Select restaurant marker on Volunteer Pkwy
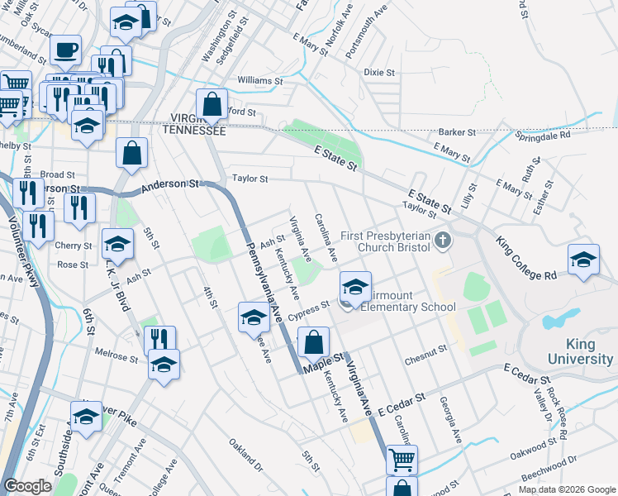This screenshot has width=618, height=496. (x=38, y=227)
